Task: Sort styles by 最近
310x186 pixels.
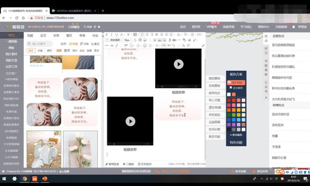Action: (x=95, y=44)
